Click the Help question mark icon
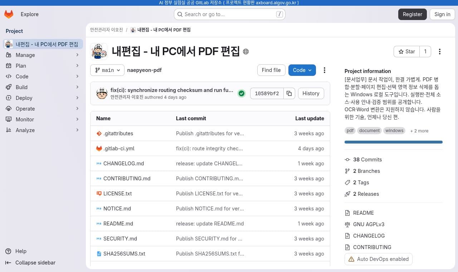Viewport: 458px width, 272px height. tap(8, 251)
